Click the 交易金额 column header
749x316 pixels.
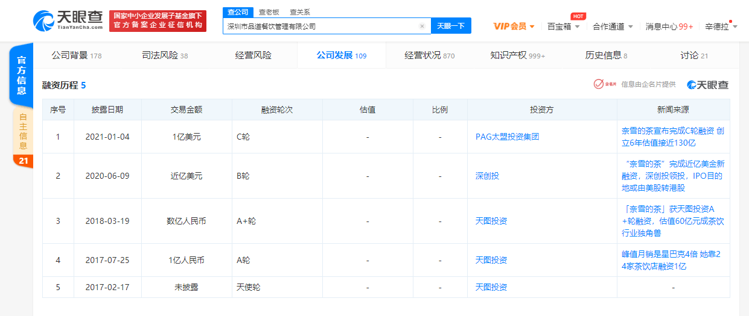(186, 110)
